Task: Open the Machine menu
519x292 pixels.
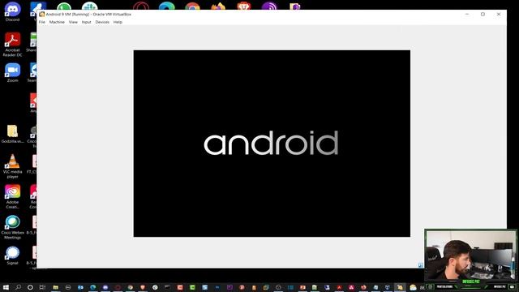Action: click(x=57, y=22)
